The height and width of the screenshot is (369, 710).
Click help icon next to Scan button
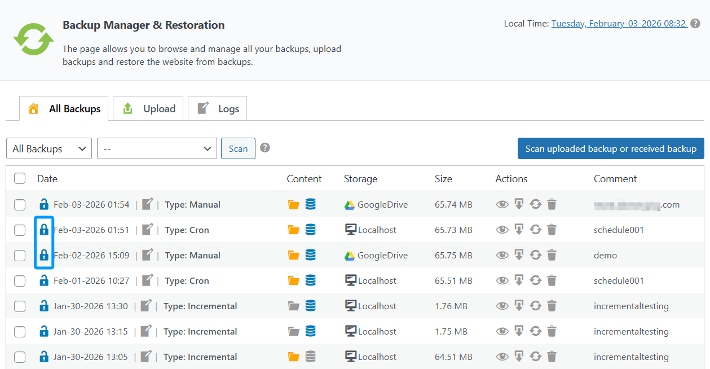(x=264, y=148)
